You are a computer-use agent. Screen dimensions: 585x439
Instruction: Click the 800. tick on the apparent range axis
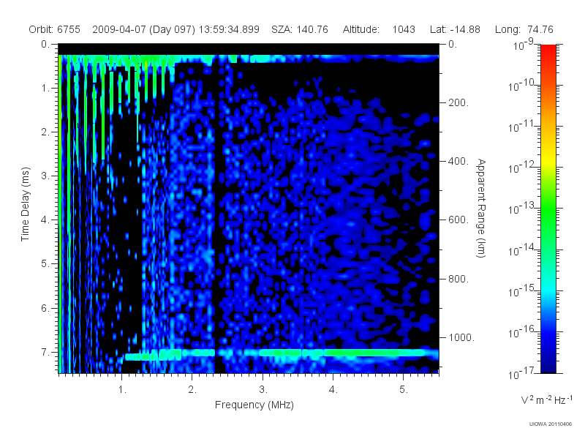458,279
